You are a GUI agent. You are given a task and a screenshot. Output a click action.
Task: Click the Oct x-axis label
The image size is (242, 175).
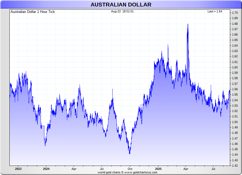coord(130,169)
